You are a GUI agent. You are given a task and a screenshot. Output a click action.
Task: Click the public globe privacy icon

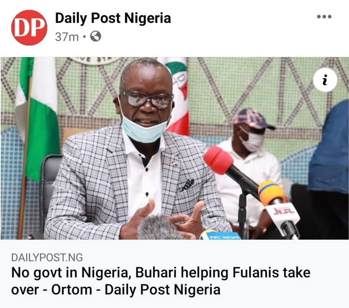pyautogui.click(x=95, y=36)
